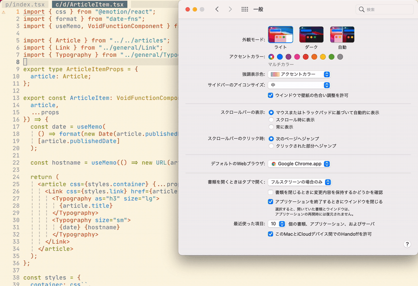Viewport: 418px width, 286px height.
Task: Click the マルチカラー label under accent colors
Action: pyautogui.click(x=281, y=64)
